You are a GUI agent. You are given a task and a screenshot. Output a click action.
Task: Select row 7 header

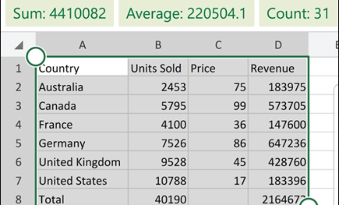pyautogui.click(x=18, y=181)
